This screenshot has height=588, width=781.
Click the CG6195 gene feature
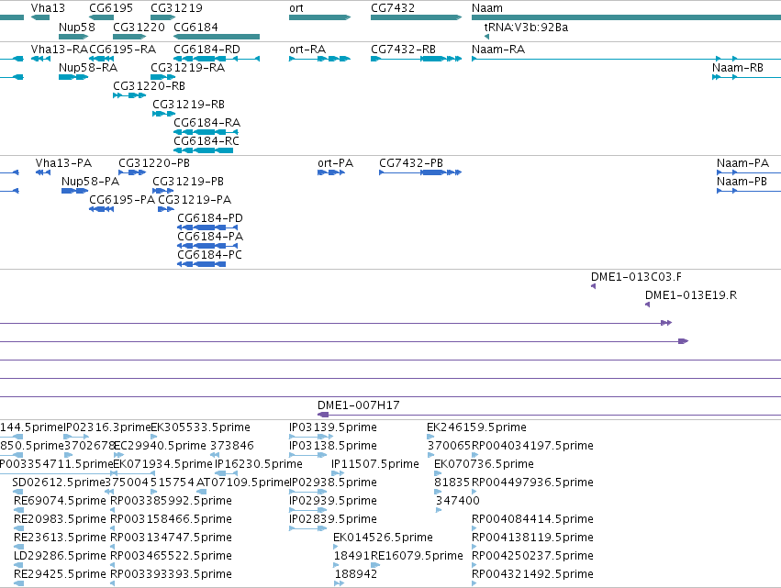tap(102, 17)
